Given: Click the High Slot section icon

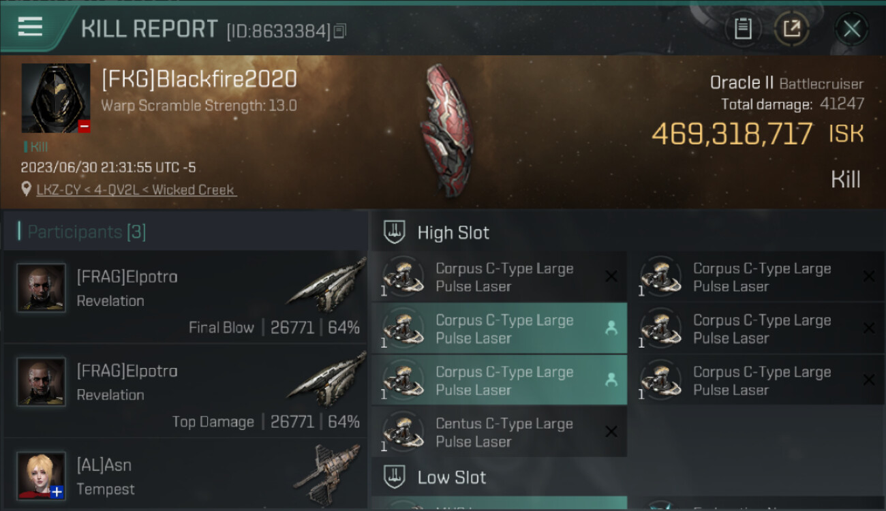Looking at the screenshot, I should [x=395, y=232].
